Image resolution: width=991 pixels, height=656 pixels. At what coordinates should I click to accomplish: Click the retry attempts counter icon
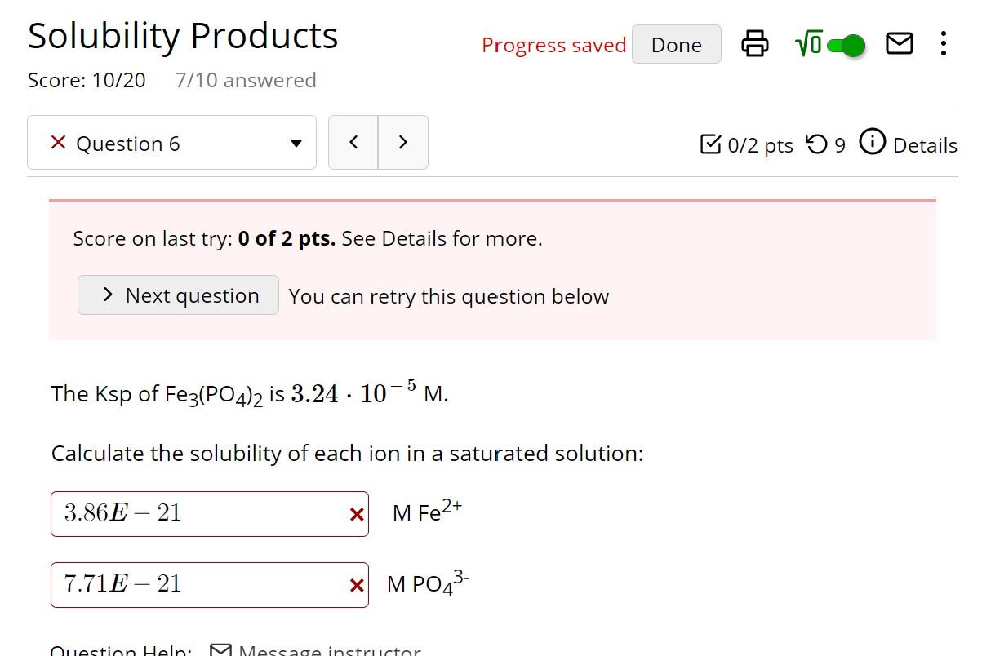[x=815, y=144]
